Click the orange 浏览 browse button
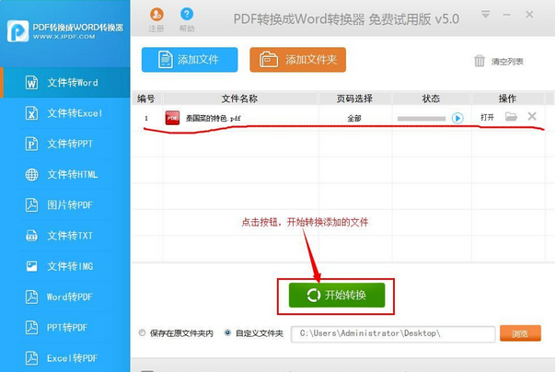The width and height of the screenshot is (556, 372). [x=520, y=333]
